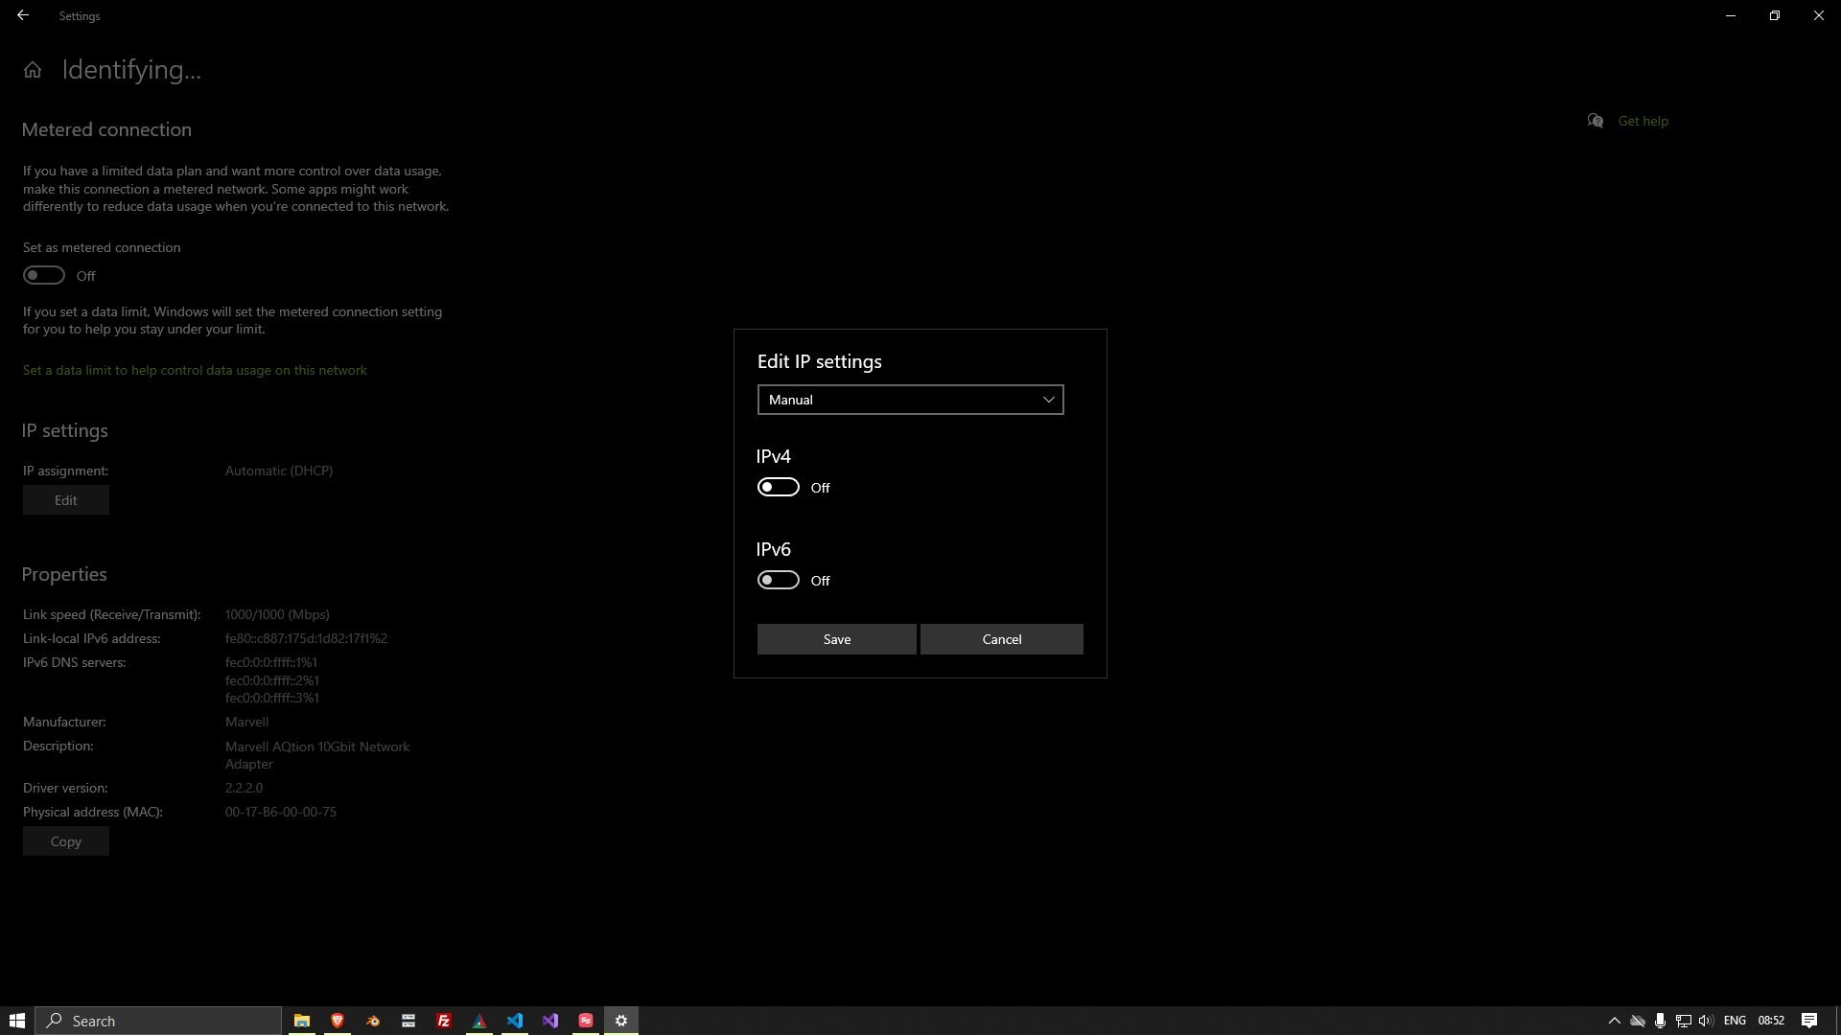
Task: Turn on the IPv4 toggle
Action: [x=778, y=487]
